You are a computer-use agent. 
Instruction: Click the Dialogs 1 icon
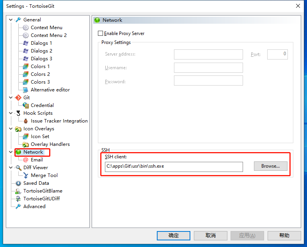coord(26,43)
